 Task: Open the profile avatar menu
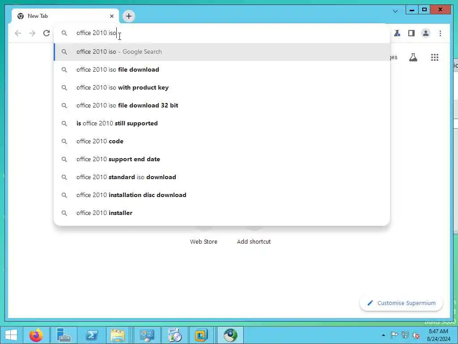(426, 33)
